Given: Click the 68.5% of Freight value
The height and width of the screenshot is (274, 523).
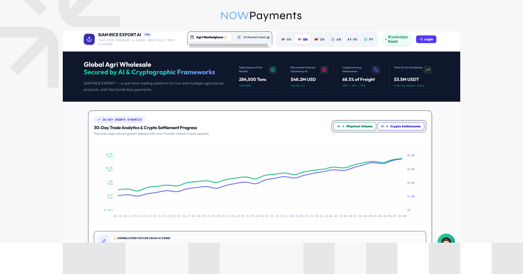Looking at the screenshot, I should click(x=358, y=80).
